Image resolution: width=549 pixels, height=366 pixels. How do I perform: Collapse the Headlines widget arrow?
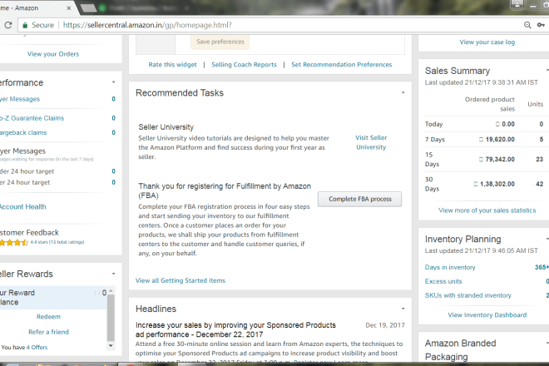403,309
